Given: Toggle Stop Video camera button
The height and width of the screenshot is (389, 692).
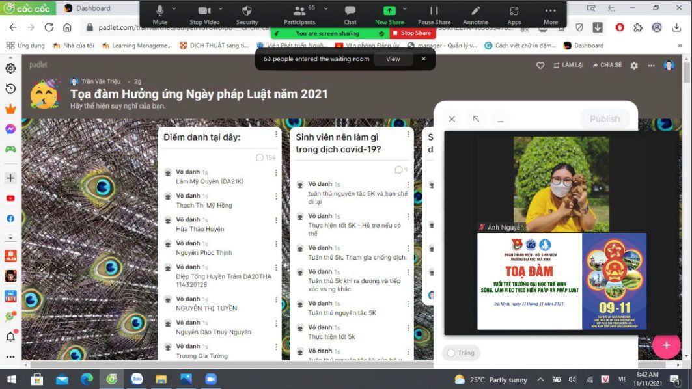Looking at the screenshot, I should (204, 14).
